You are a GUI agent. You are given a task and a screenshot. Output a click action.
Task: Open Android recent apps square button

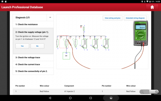[x=91, y=98]
